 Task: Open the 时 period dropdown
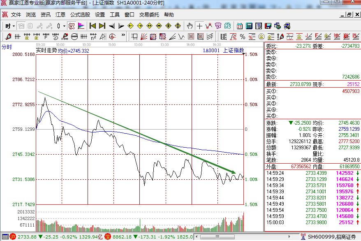10,26
